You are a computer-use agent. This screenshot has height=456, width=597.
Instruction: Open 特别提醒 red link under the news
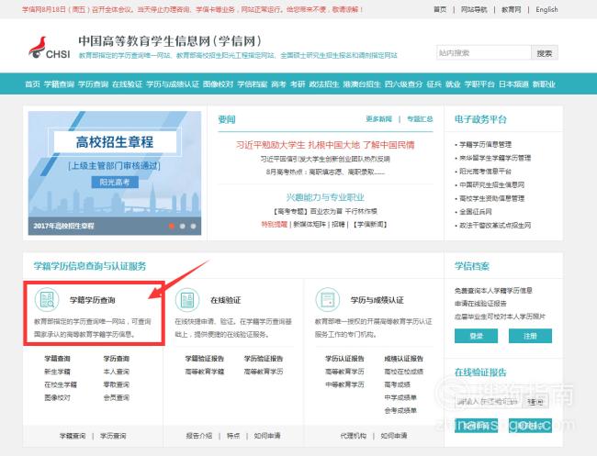tap(274, 225)
